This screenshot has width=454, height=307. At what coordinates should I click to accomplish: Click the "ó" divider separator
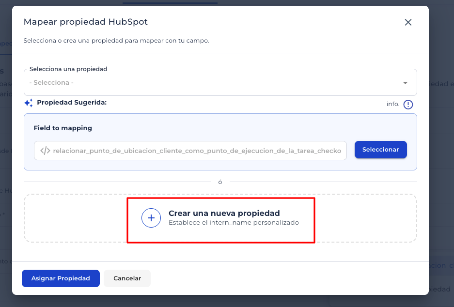click(220, 182)
